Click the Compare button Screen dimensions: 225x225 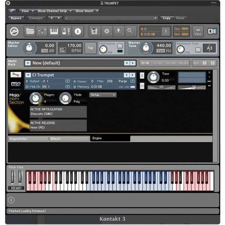point(36,18)
